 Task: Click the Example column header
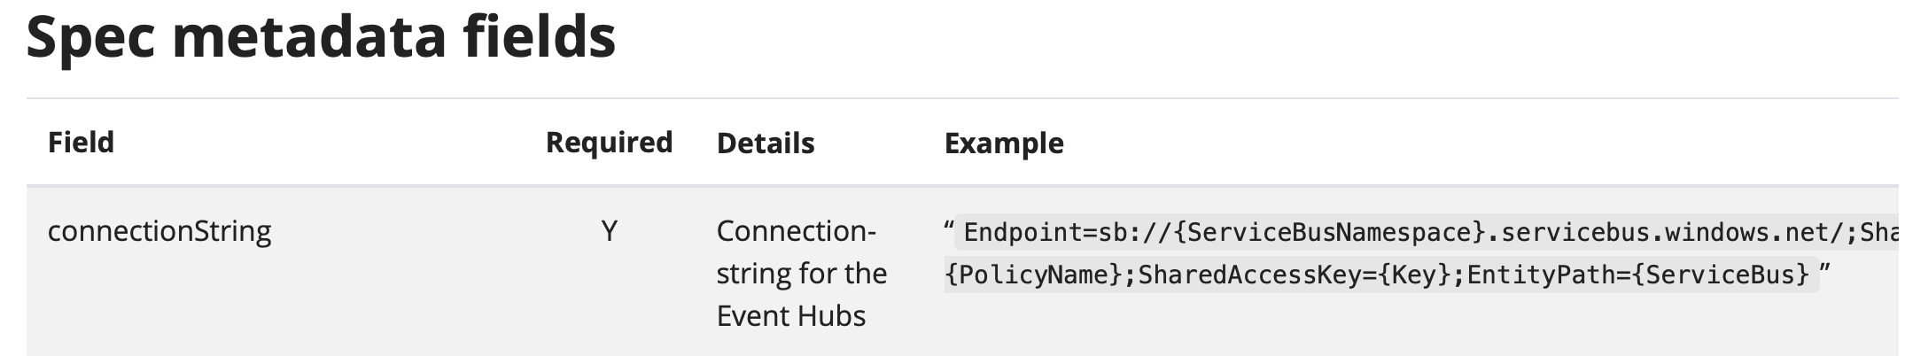1004,143
